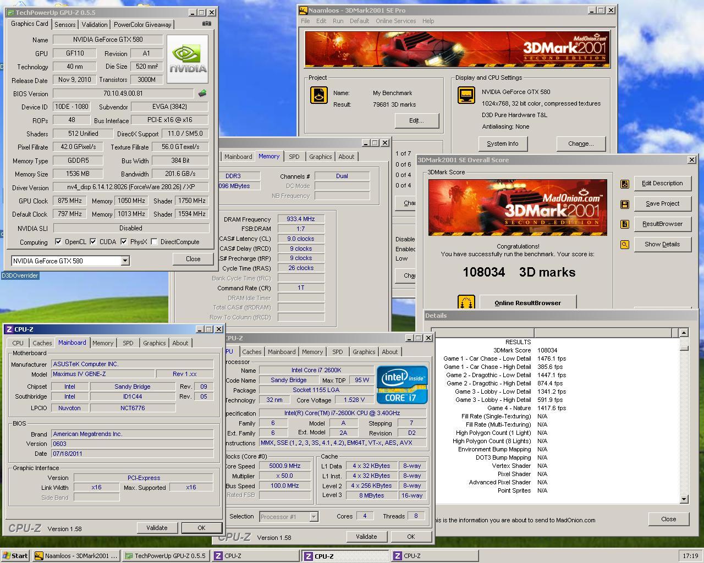704x563 pixels.
Task: Open the GPU selection dropdown in GPU-Z
Action: pos(125,261)
